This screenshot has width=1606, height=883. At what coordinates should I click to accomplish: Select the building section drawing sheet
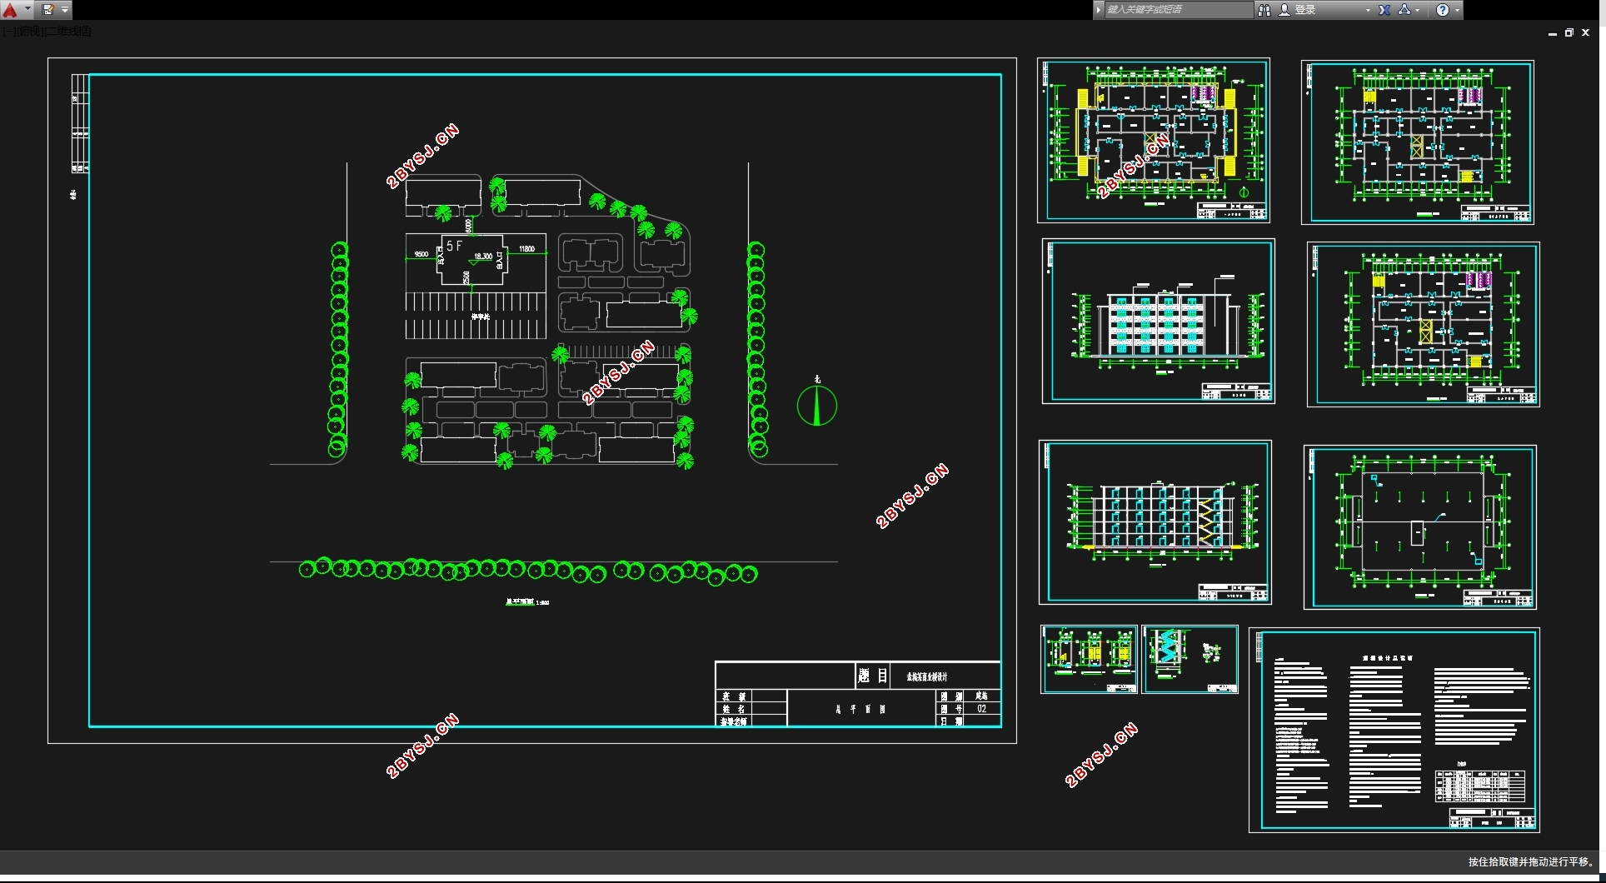1155,522
